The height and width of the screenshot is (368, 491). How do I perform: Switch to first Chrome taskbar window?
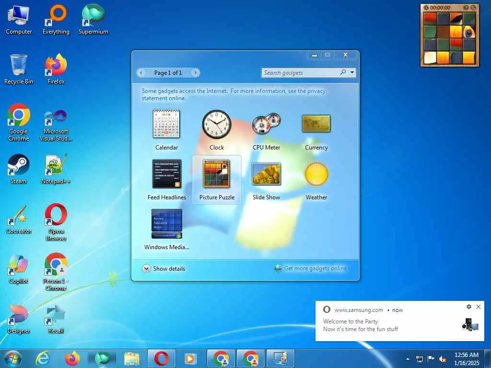click(221, 358)
